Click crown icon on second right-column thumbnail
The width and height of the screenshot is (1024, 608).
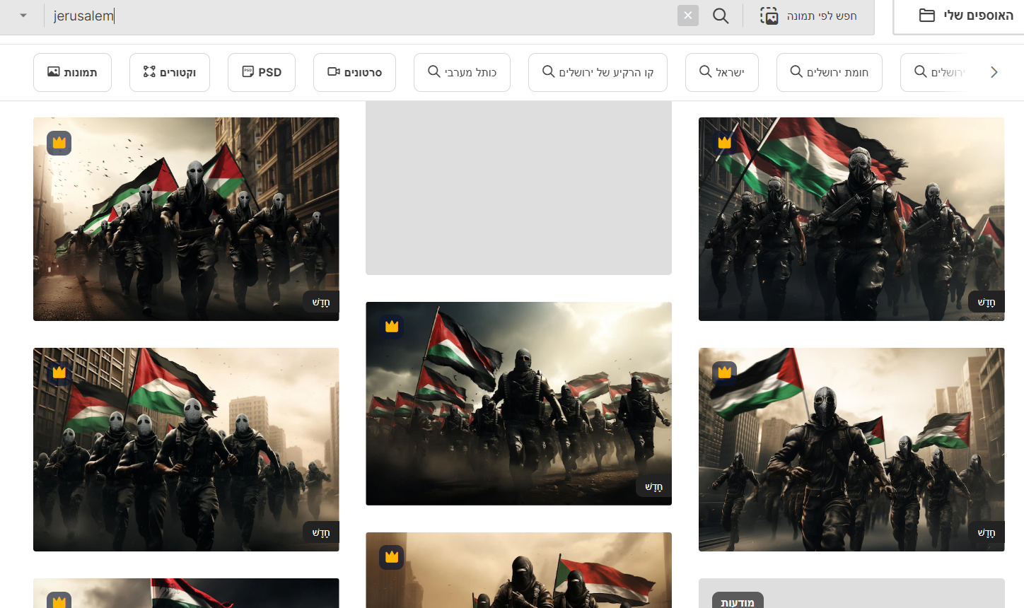click(x=725, y=373)
